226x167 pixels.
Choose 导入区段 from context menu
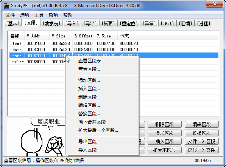102,150
